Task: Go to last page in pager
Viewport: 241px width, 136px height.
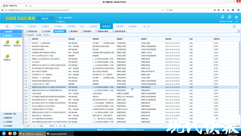Action: pyautogui.click(x=60, y=126)
